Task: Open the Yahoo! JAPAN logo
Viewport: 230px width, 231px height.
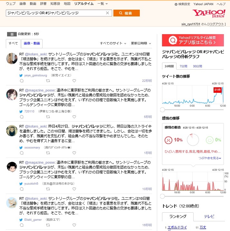Action: (x=209, y=14)
